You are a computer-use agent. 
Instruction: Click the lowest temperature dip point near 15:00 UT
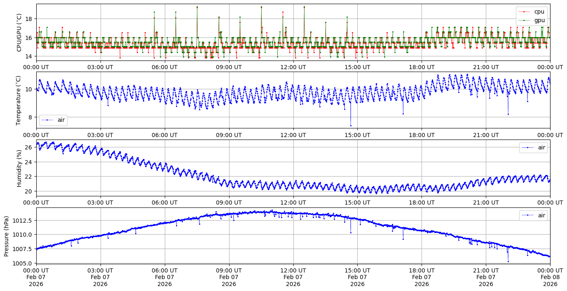pos(351,126)
